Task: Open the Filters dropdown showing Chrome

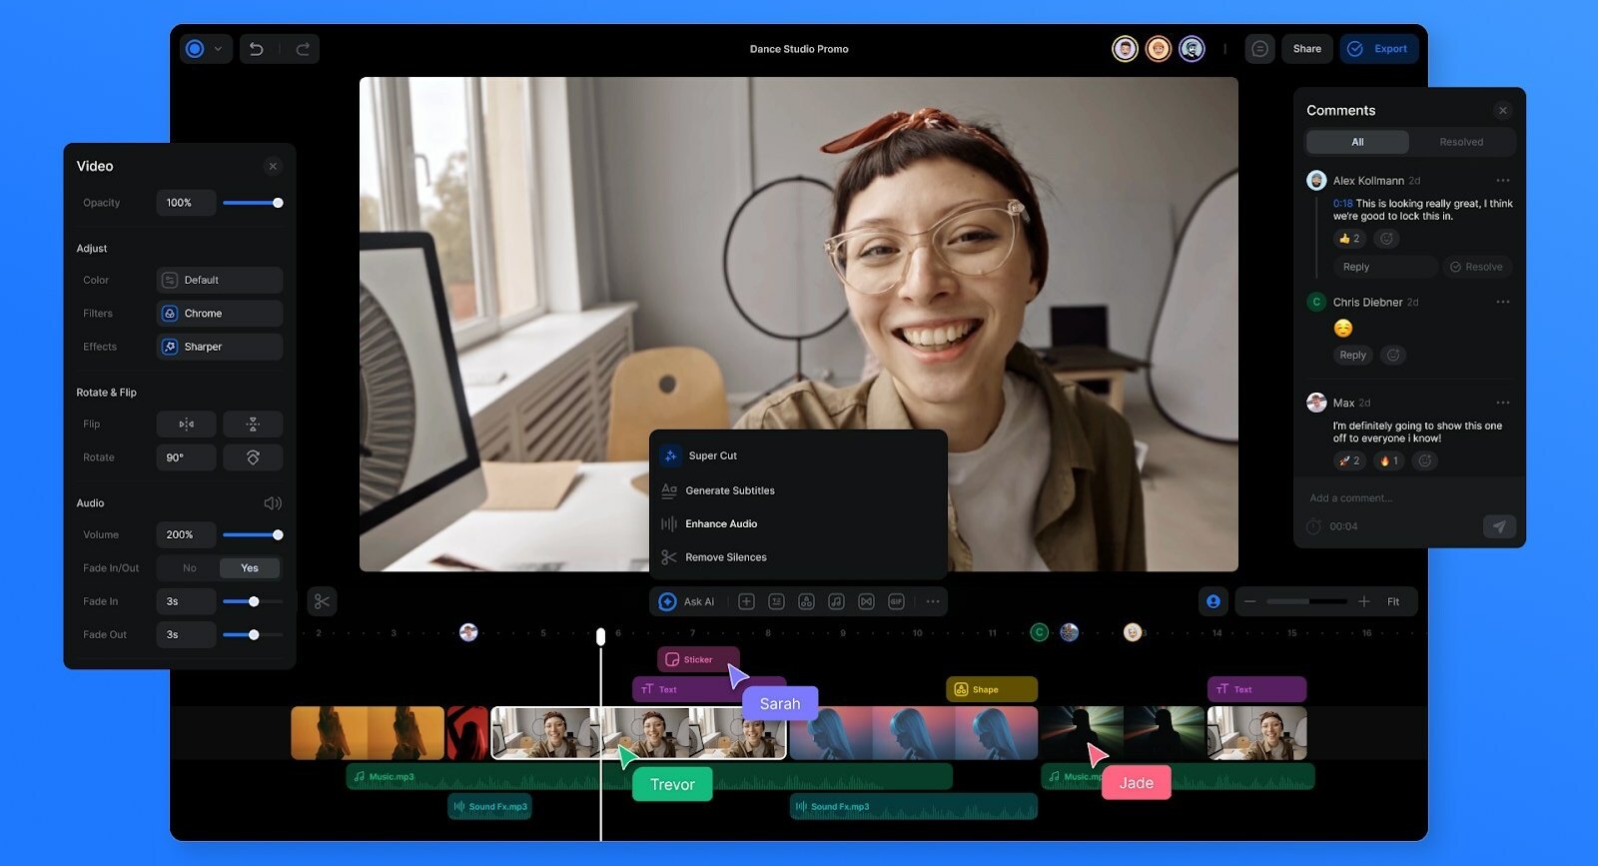Action: [220, 314]
